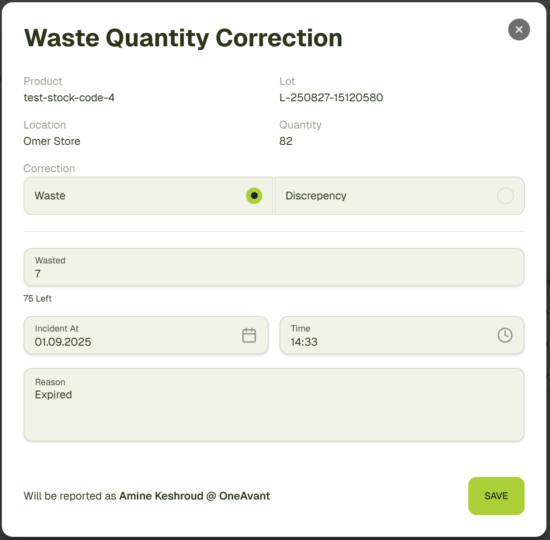Click the Waste Quantity Correction title
The width and height of the screenshot is (550, 540).
pos(183,38)
